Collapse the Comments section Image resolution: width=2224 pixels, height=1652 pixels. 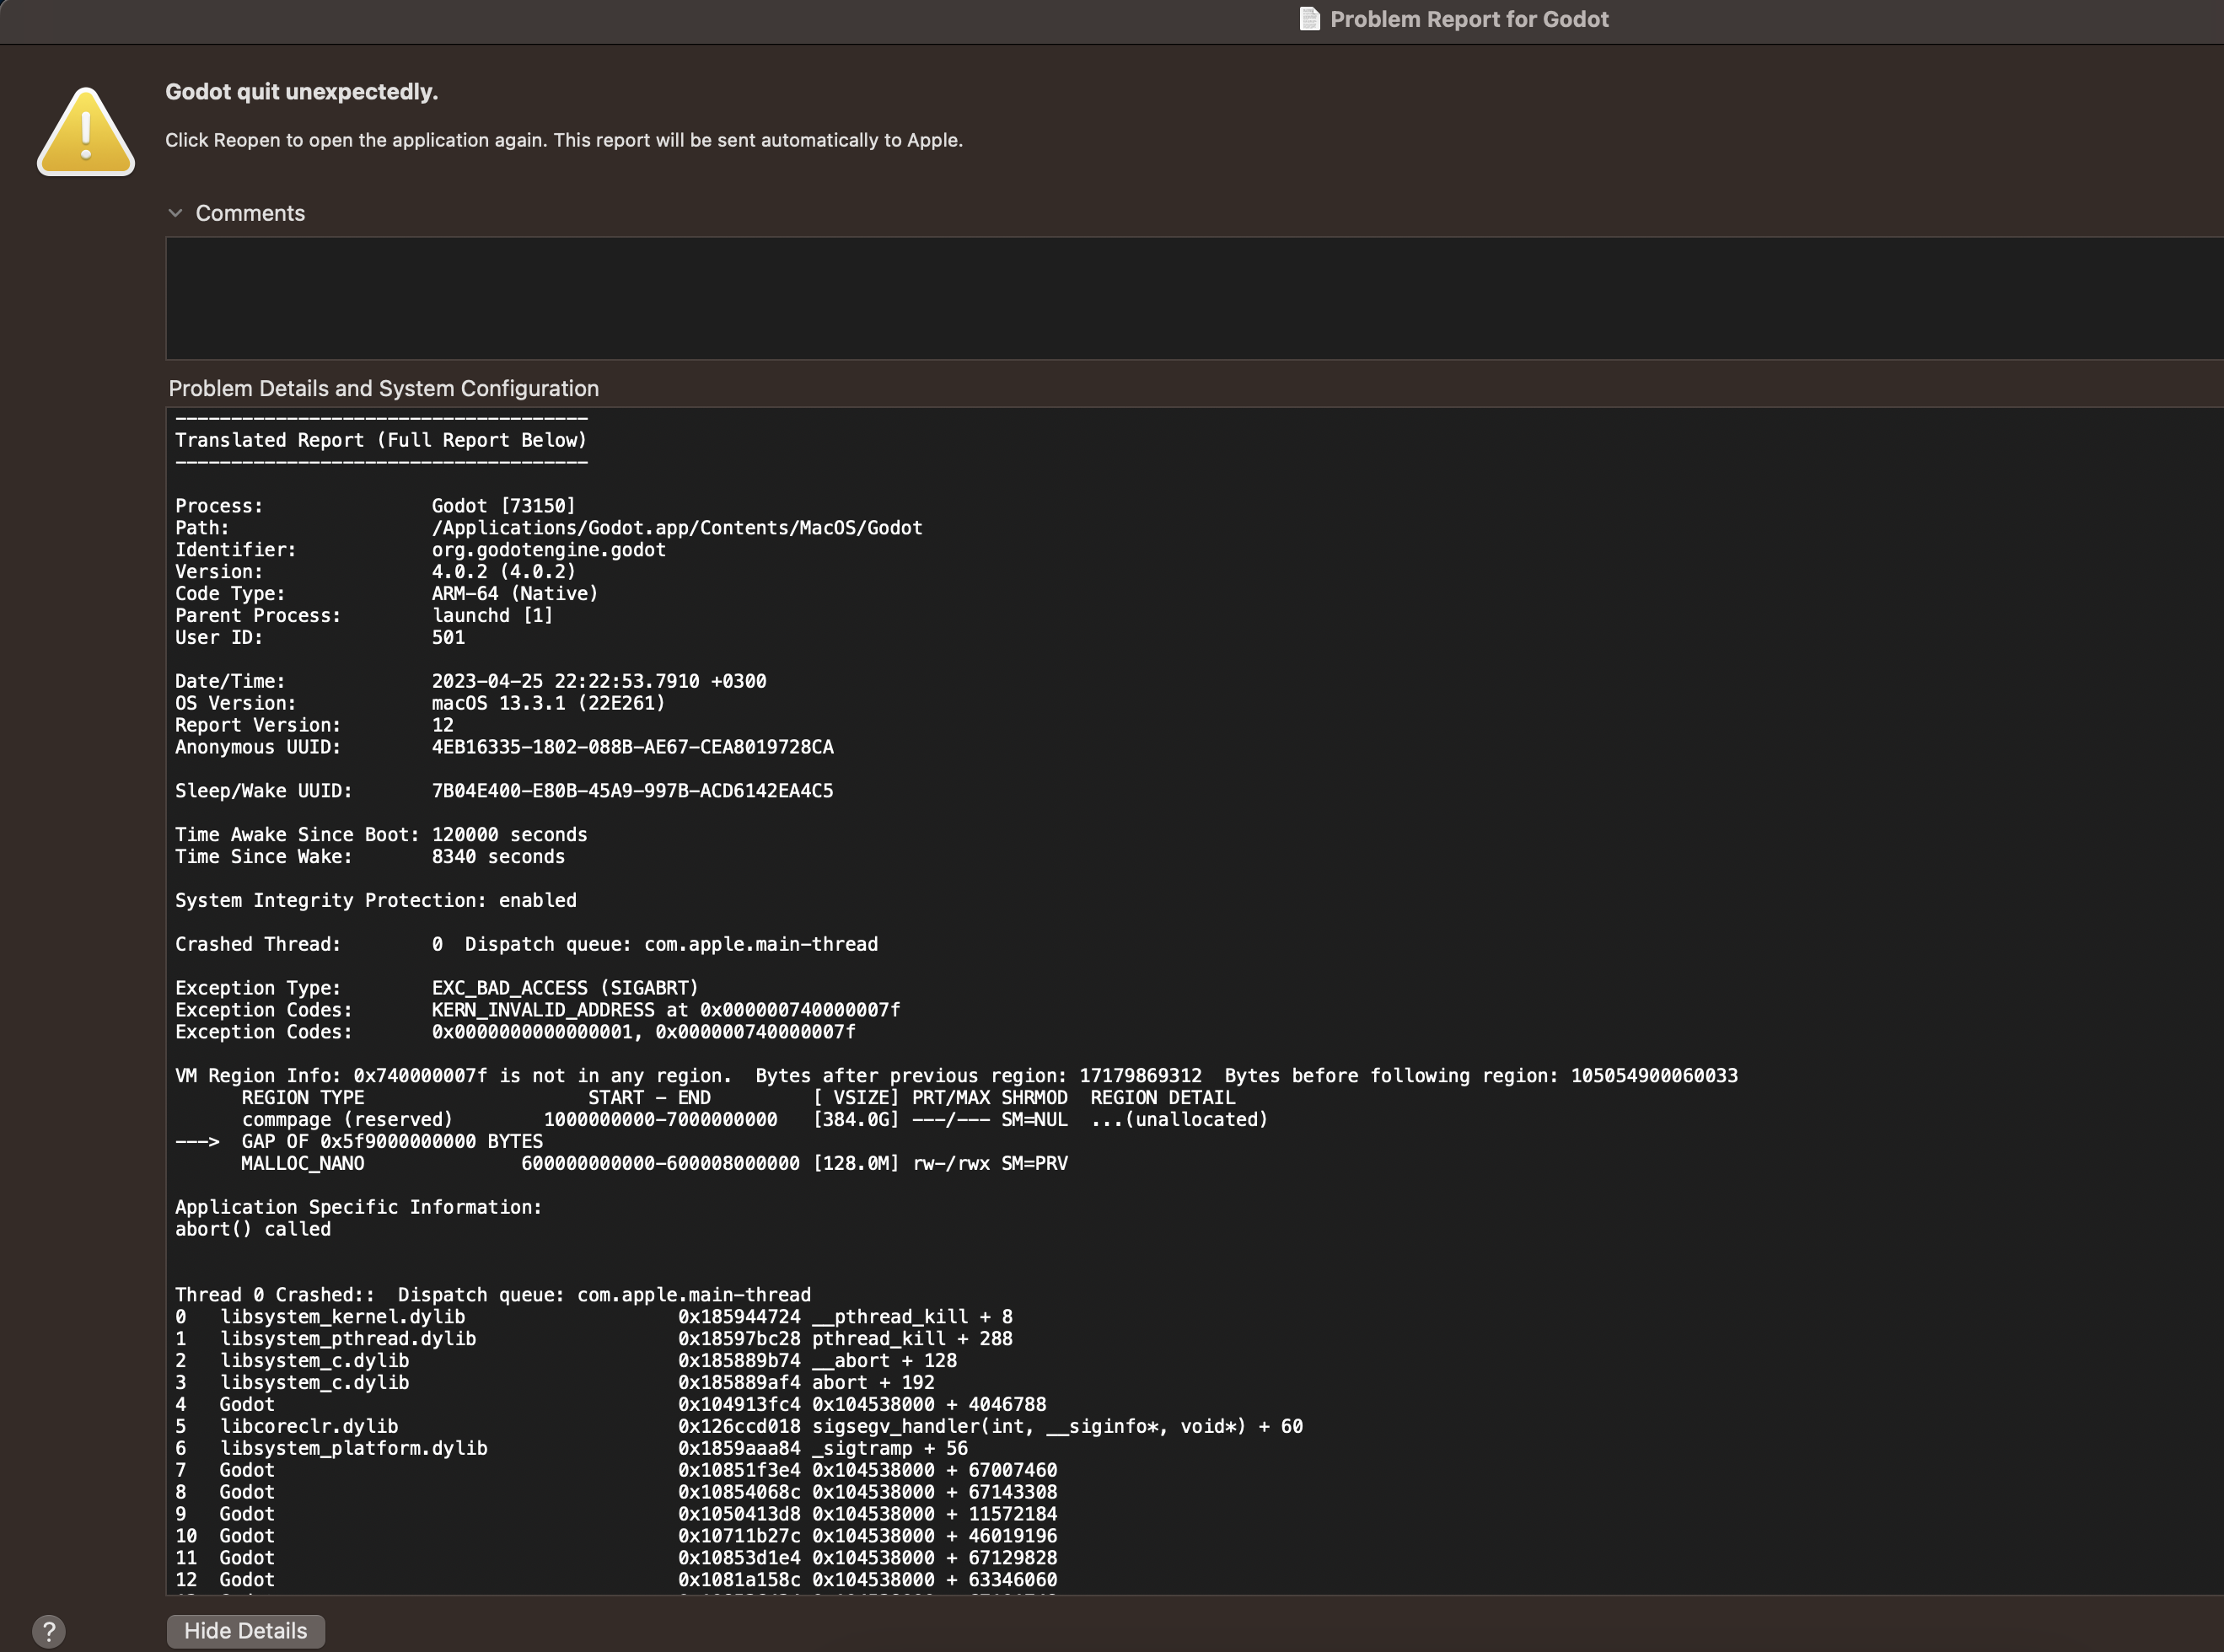pos(177,212)
